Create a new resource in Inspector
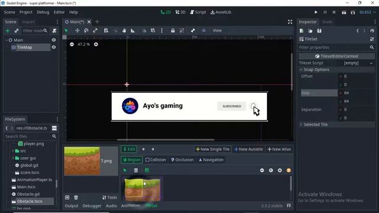Viewport: 379px width, 213px height. pyautogui.click(x=301, y=31)
